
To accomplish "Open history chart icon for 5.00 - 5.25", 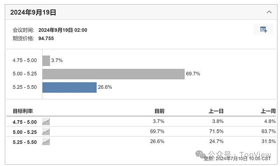I will click(46, 132).
